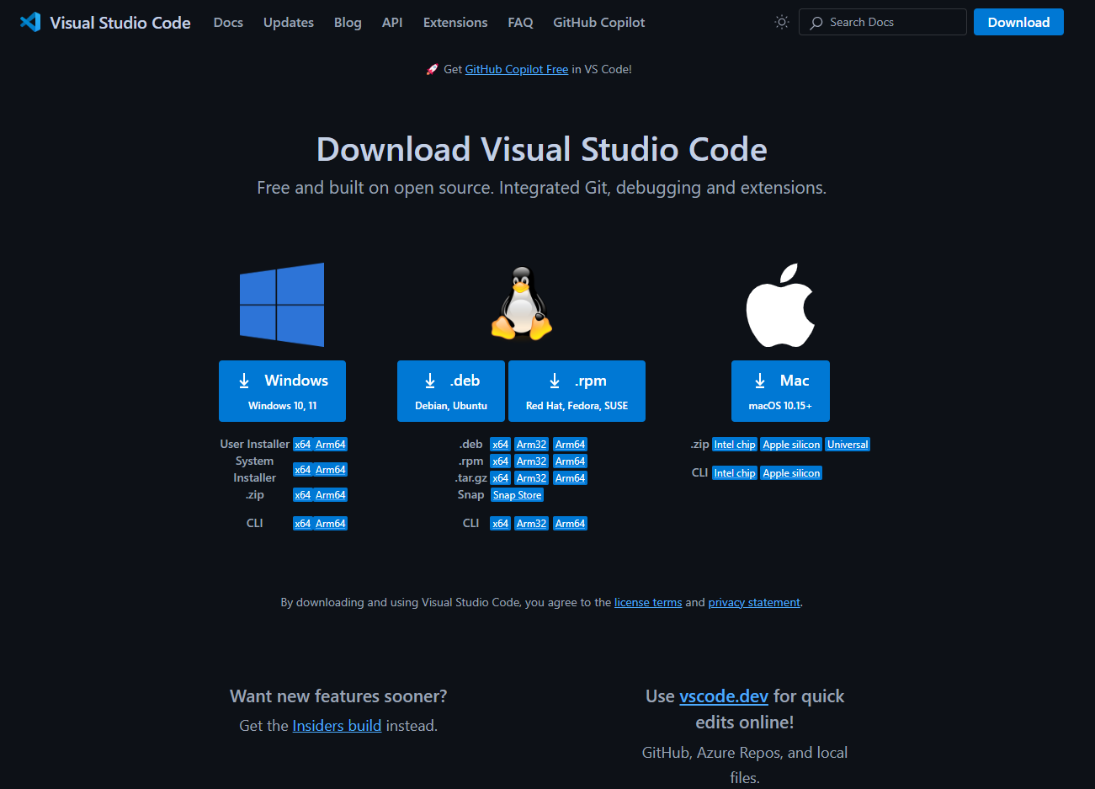The width and height of the screenshot is (1095, 789).
Task: Open the license terms link
Action: click(648, 603)
